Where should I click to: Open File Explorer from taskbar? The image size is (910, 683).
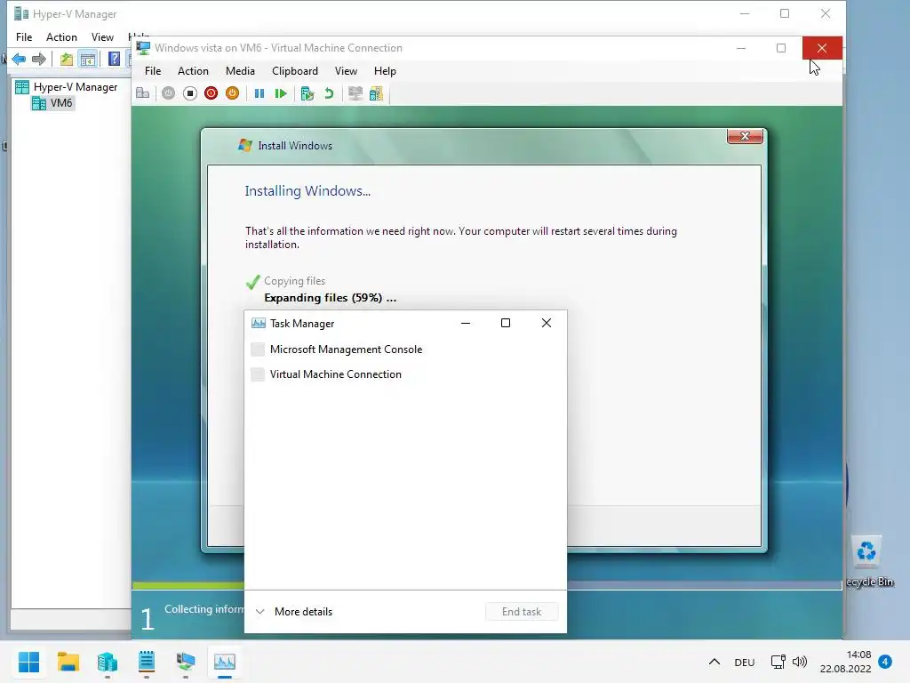coord(68,662)
